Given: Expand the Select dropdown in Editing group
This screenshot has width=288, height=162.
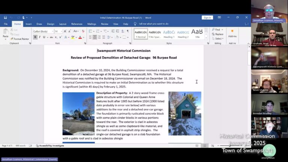Looking at the screenshot, I should (219, 39).
